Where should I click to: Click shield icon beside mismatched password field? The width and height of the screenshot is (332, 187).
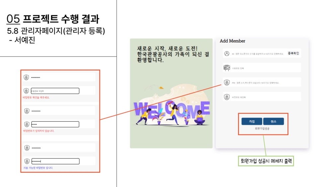[27, 124]
